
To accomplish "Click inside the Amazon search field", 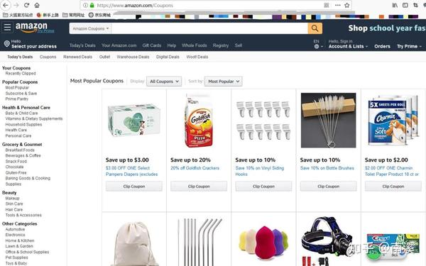I will (209, 28).
